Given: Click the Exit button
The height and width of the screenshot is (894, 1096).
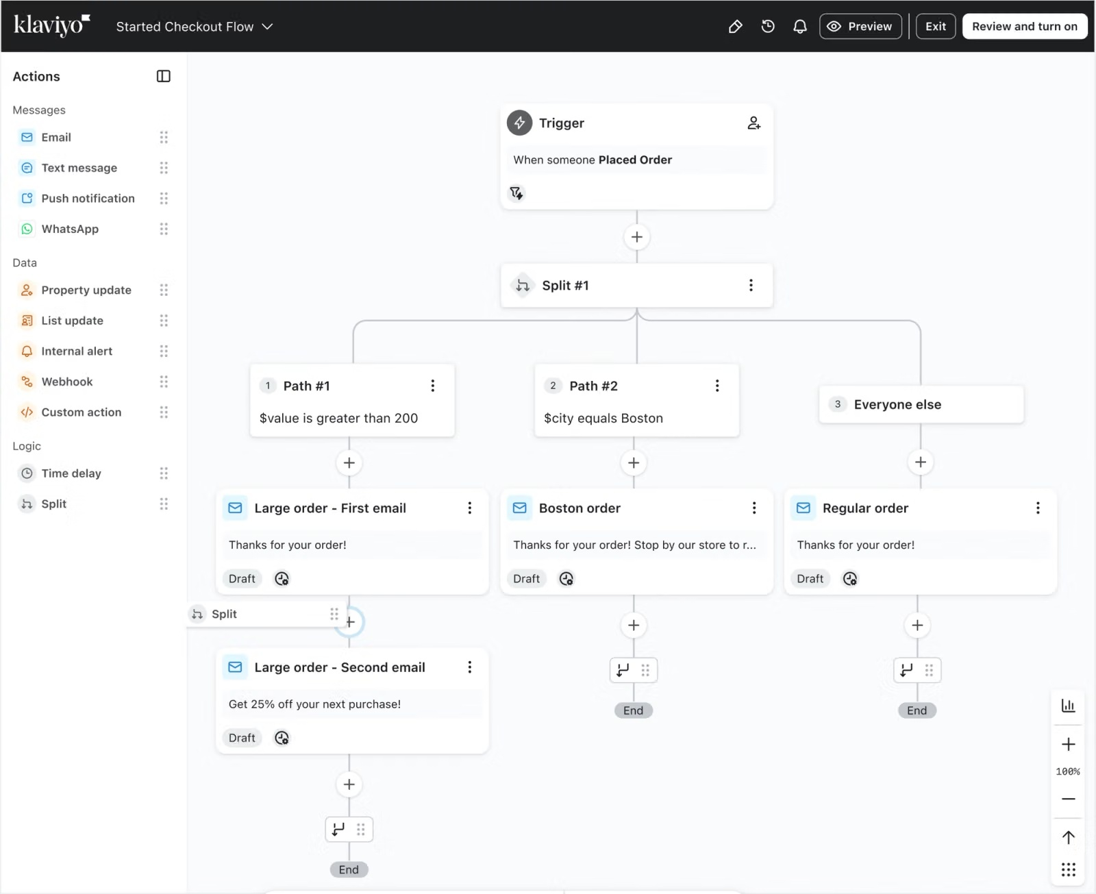Looking at the screenshot, I should [x=936, y=27].
